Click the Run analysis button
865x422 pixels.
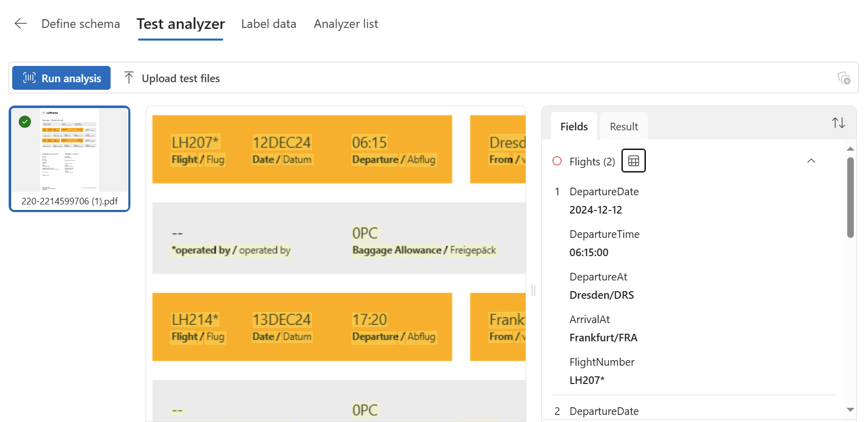click(x=61, y=78)
